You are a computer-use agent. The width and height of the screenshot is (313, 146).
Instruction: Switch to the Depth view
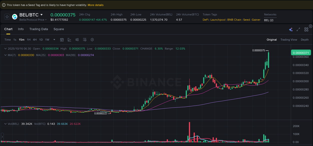(305, 40)
